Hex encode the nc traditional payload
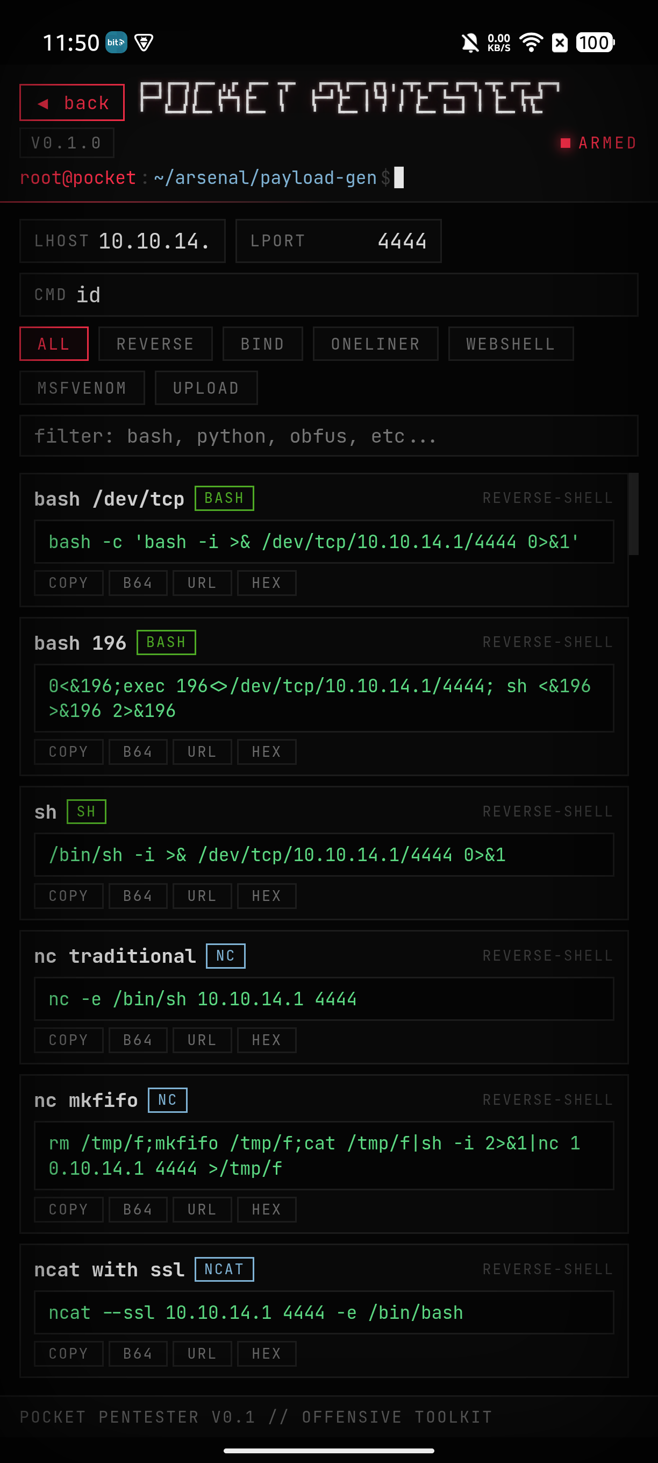Image resolution: width=658 pixels, height=1463 pixels. click(266, 1040)
